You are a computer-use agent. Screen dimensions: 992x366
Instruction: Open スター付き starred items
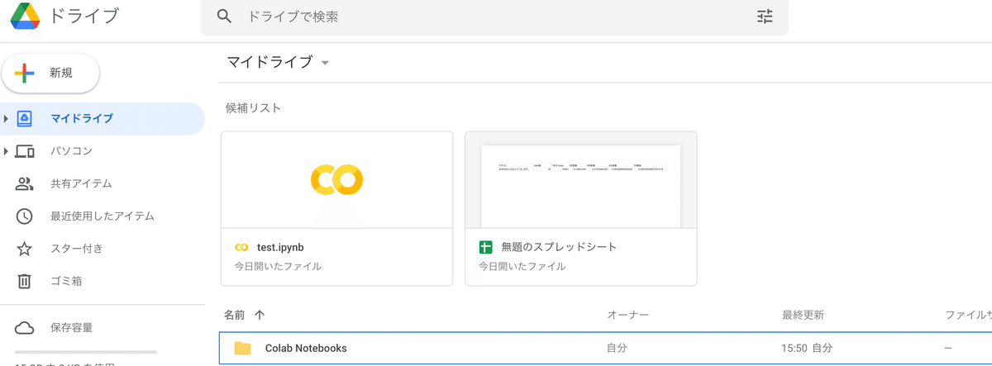[x=76, y=249]
